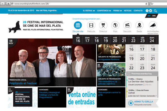
Task: Open the Palpitando el Festival article
Action: point(23,83)
